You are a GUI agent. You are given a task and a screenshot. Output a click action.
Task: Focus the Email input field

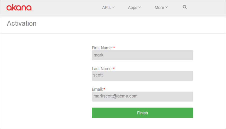142,96
